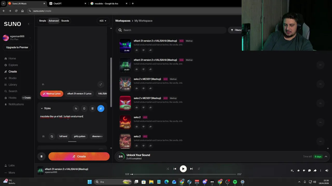Toggle shuffle in the player

[x=168, y=169]
